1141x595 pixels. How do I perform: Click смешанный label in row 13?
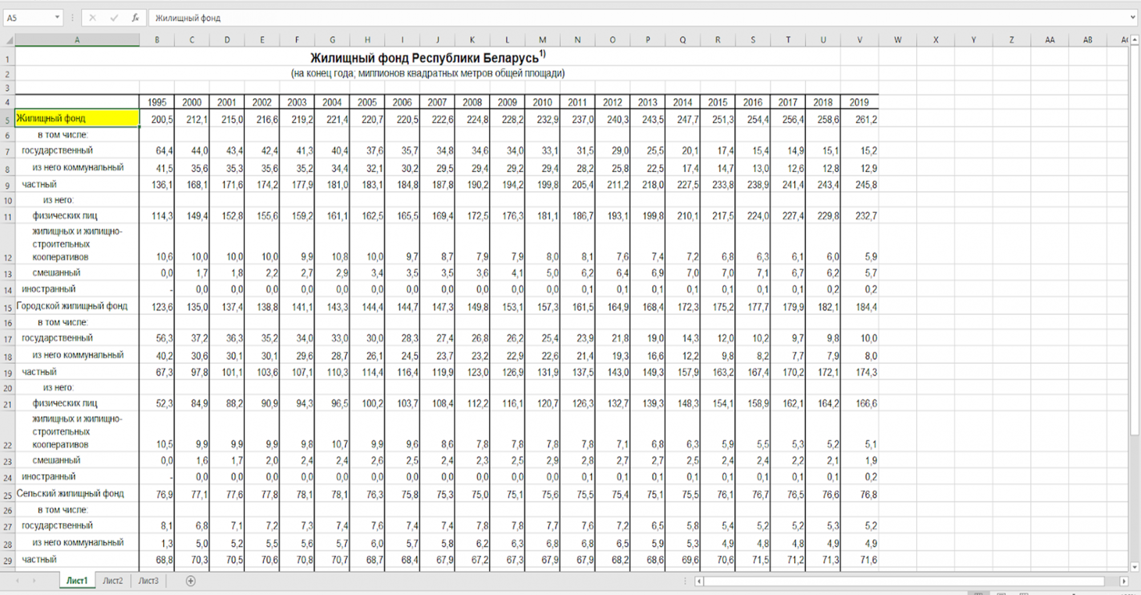tap(56, 273)
